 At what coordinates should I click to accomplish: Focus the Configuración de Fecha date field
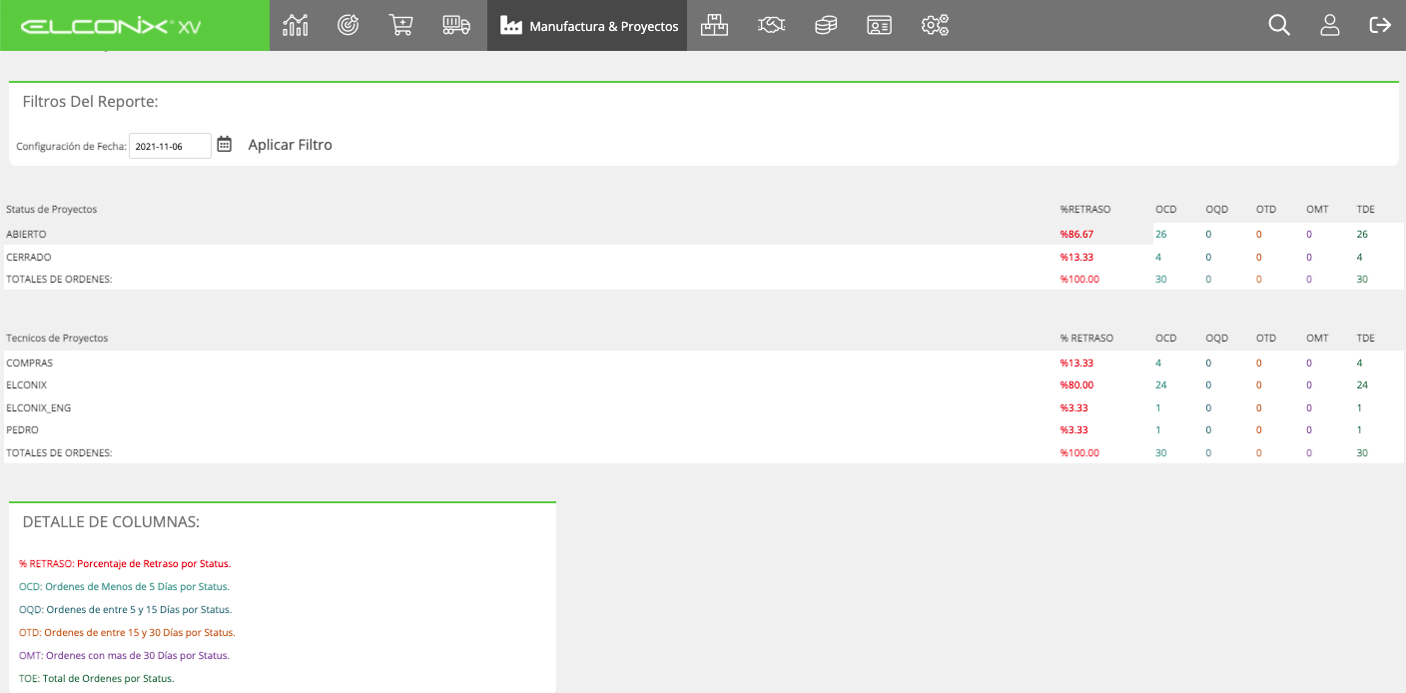click(x=171, y=146)
